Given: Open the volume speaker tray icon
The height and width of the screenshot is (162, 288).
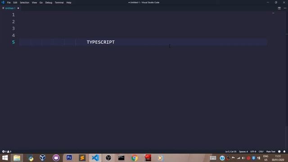Looking at the screenshot, I should point(243,158).
